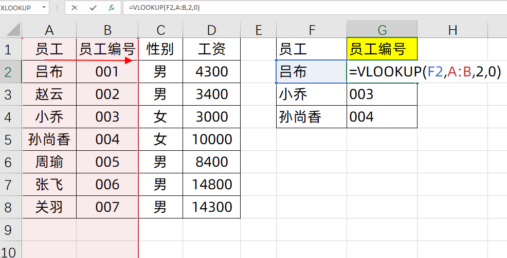Select column B header
Screen dimensions: 507x258
pyautogui.click(x=107, y=30)
